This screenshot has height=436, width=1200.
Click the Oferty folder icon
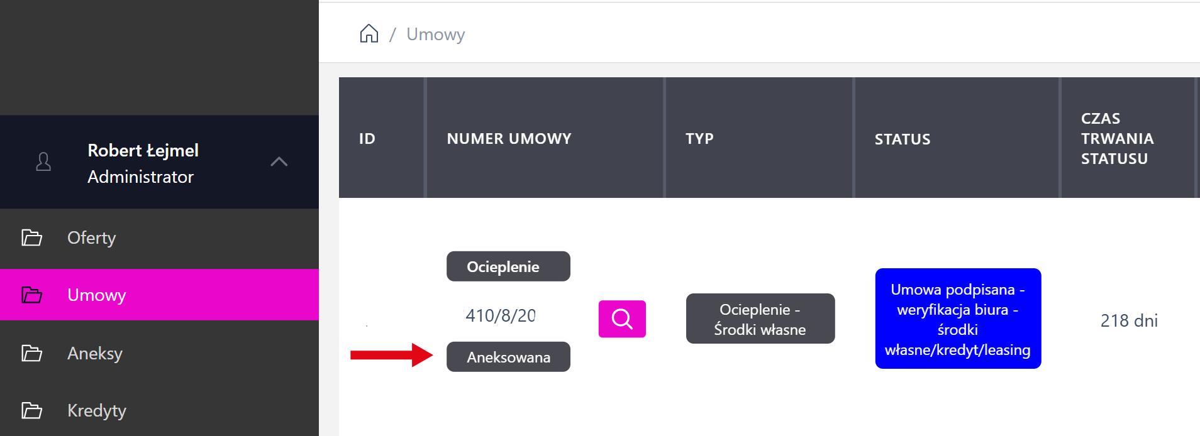(32, 237)
